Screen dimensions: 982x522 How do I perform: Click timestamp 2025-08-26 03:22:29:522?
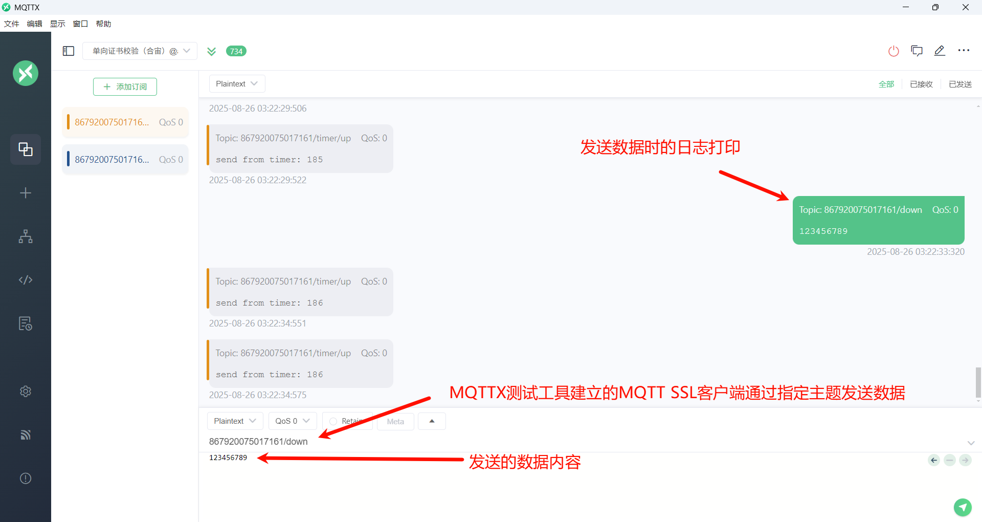coord(257,180)
